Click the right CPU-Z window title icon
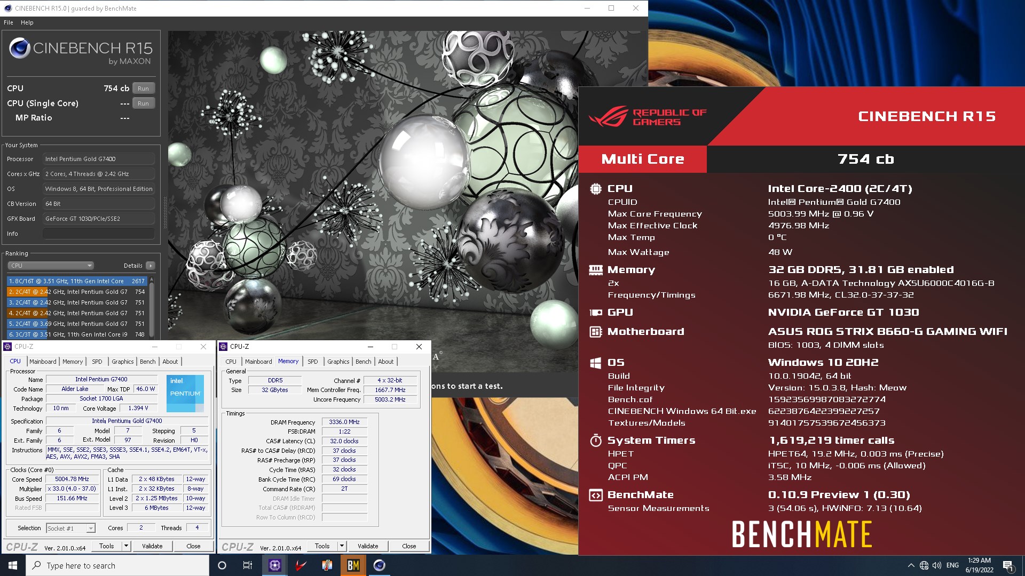The image size is (1025, 576). (223, 347)
